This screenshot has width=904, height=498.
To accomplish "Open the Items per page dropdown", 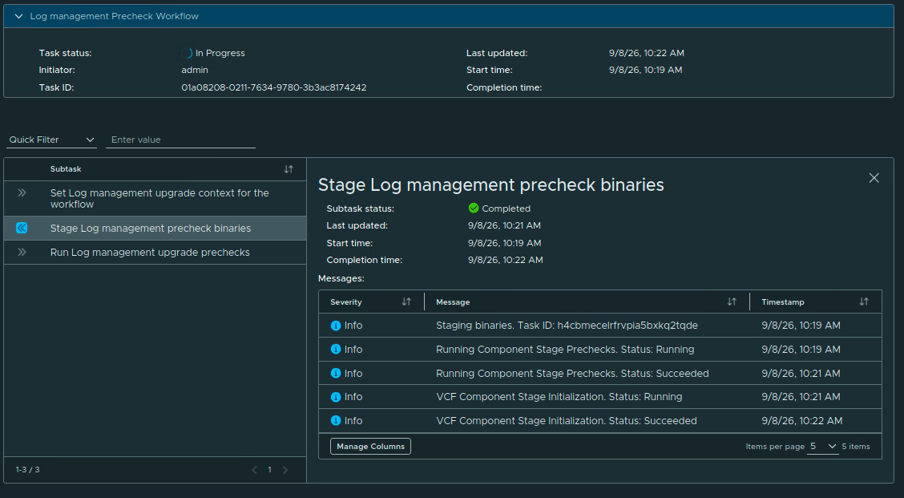I will coord(823,446).
